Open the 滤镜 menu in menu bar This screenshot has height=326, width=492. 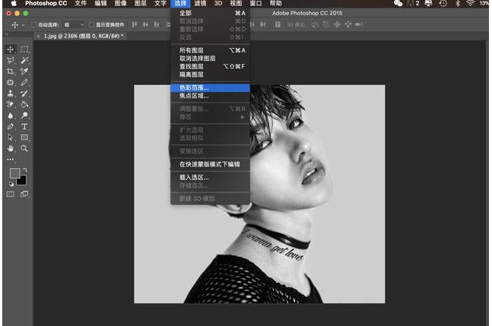200,4
